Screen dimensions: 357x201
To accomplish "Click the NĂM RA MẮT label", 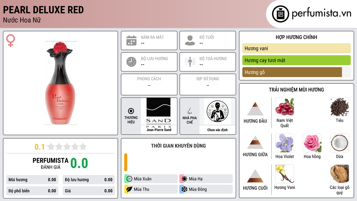I will [x=152, y=37].
